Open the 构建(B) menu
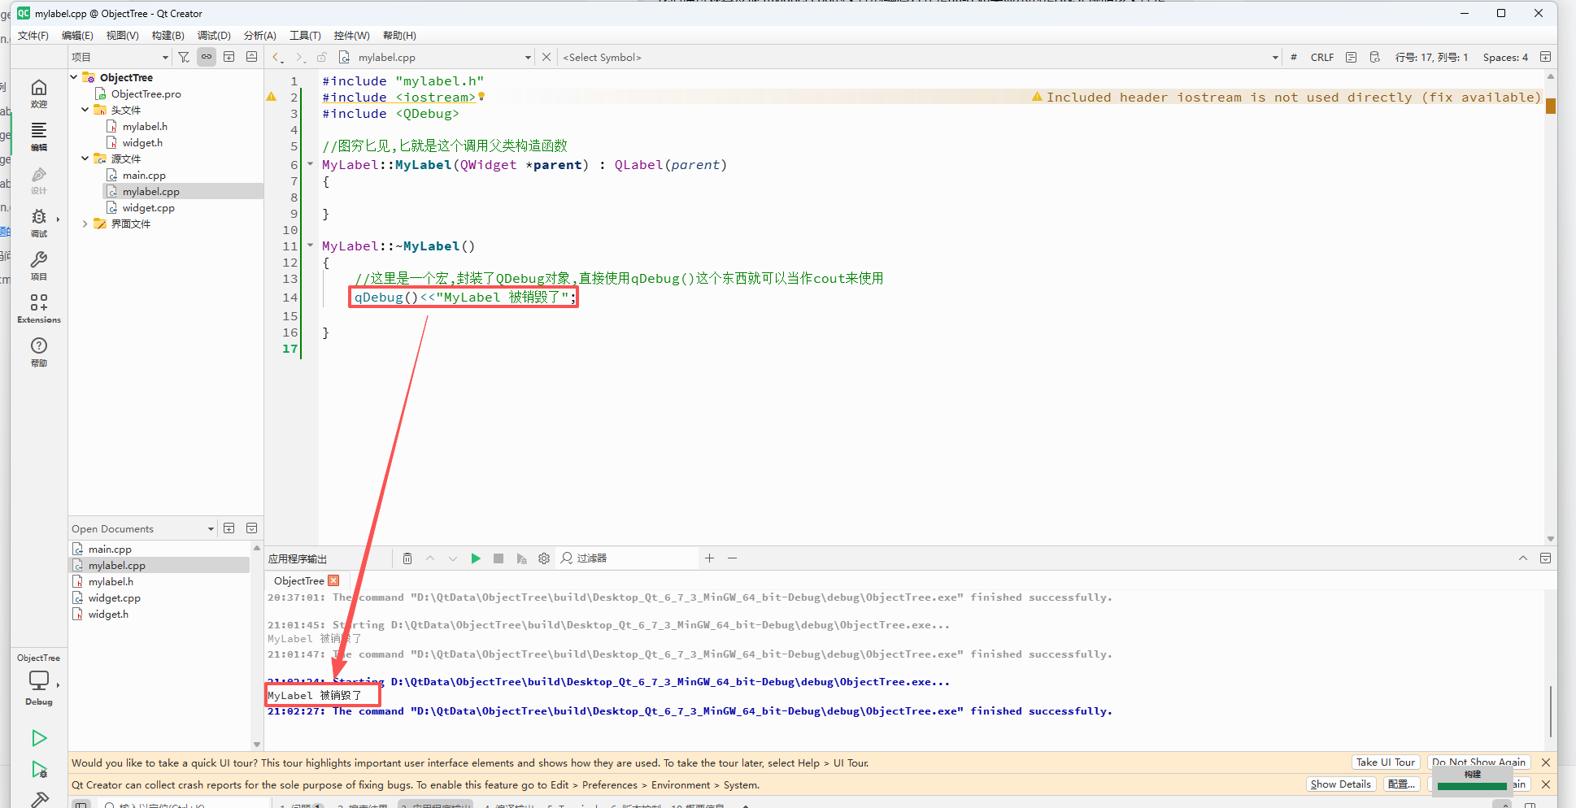The height and width of the screenshot is (808, 1576). pyautogui.click(x=168, y=35)
